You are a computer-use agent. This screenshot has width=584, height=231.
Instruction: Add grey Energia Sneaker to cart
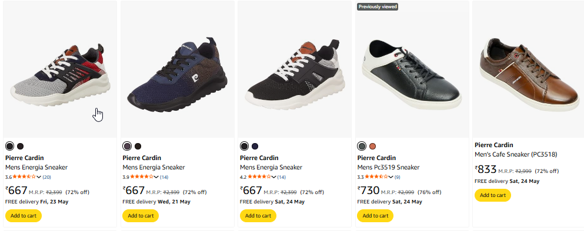[x=24, y=216]
